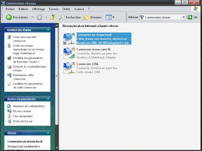
Task: Click the sidebar scrollbar down arrow
Action: [x=57, y=147]
